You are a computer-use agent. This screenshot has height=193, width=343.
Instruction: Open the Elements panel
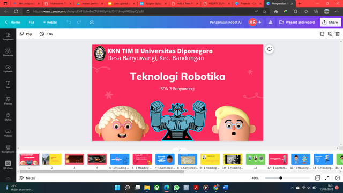pos(8,53)
